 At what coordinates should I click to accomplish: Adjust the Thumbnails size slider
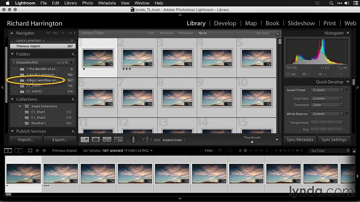coord(252,142)
